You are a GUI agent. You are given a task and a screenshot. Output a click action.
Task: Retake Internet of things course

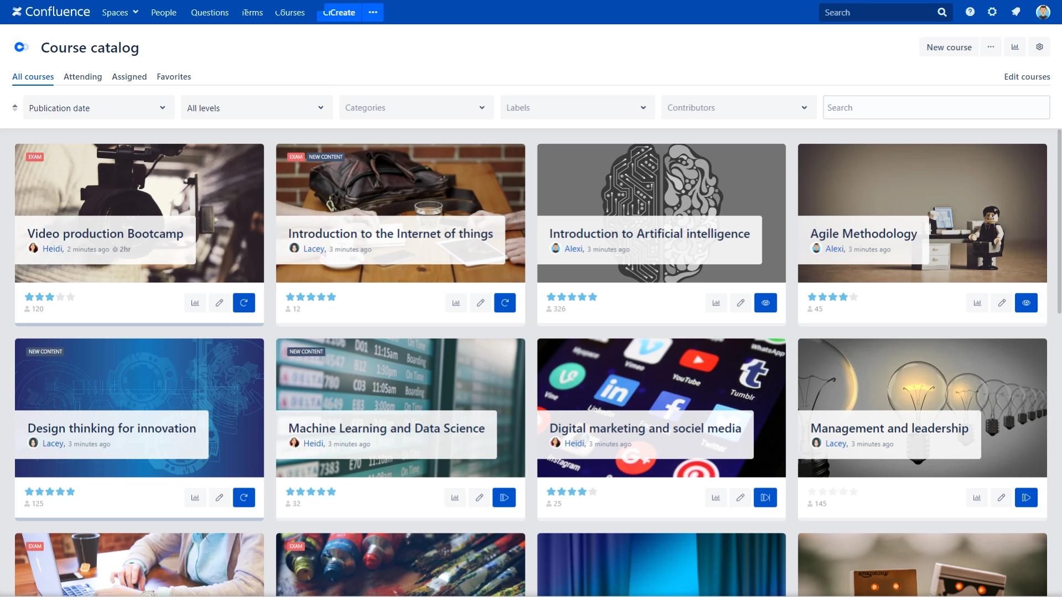tap(505, 303)
